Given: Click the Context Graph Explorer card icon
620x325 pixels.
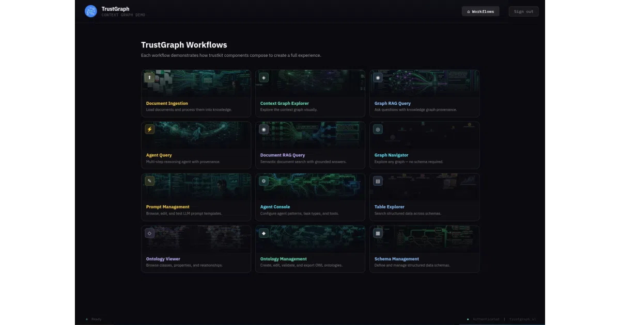Looking at the screenshot, I should (264, 77).
